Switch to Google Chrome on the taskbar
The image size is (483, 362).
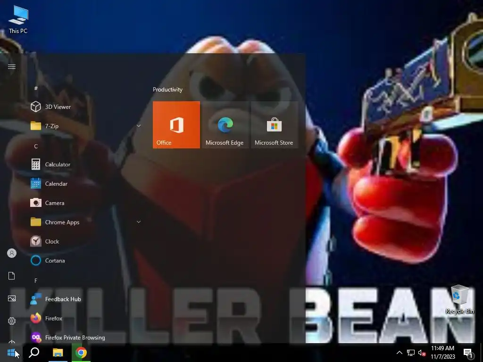pyautogui.click(x=81, y=353)
